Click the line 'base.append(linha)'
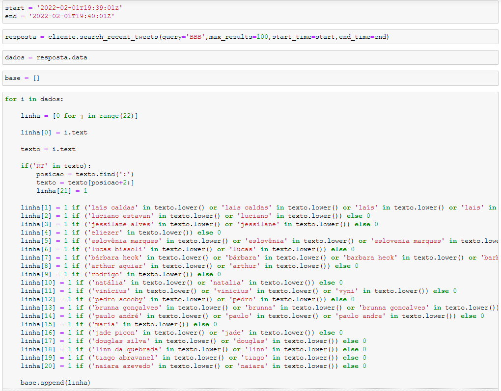Screen dimensions: 501x391 point(56,383)
